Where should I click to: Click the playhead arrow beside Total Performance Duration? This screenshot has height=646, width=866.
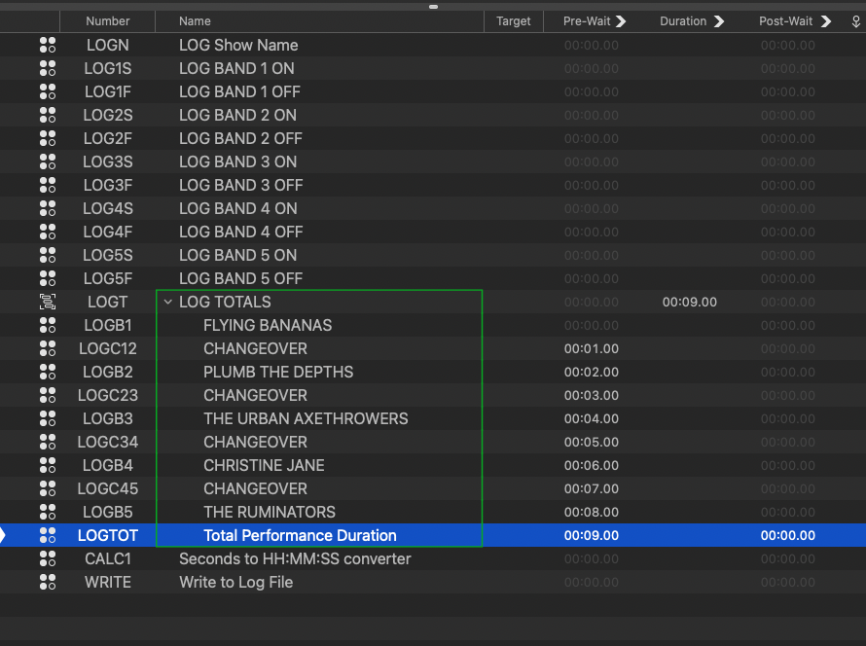tap(4, 535)
